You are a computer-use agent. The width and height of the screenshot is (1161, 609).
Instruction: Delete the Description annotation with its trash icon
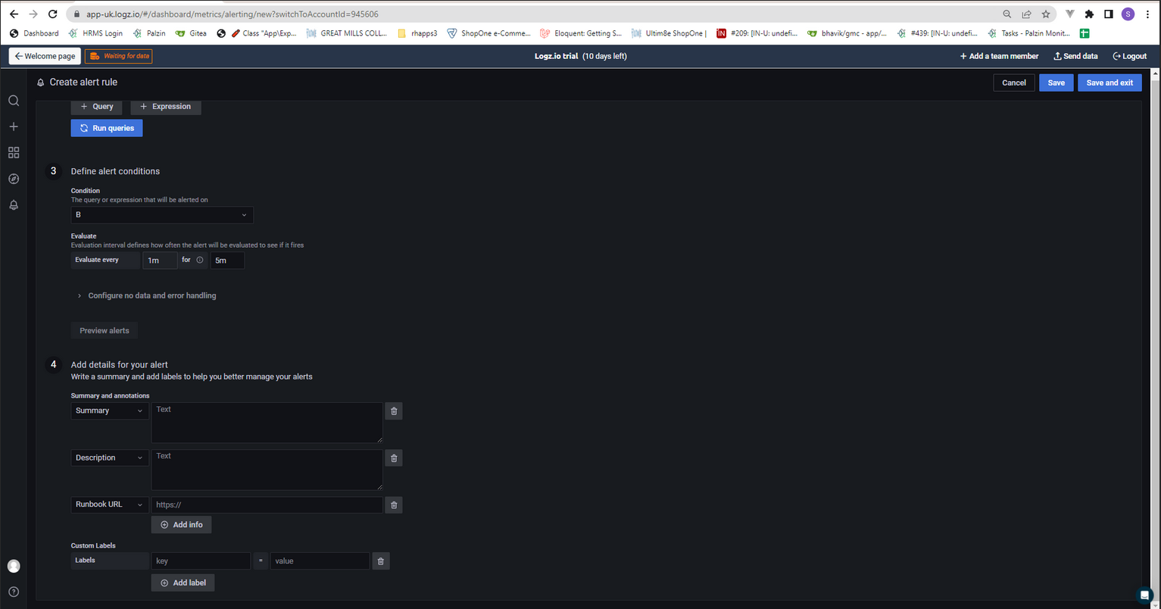394,458
